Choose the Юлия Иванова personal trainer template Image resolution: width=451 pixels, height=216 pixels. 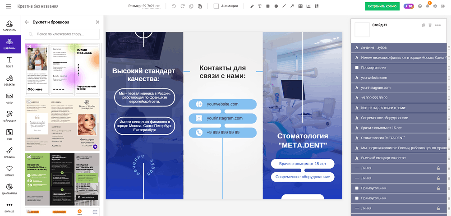pyautogui.click(x=62, y=69)
